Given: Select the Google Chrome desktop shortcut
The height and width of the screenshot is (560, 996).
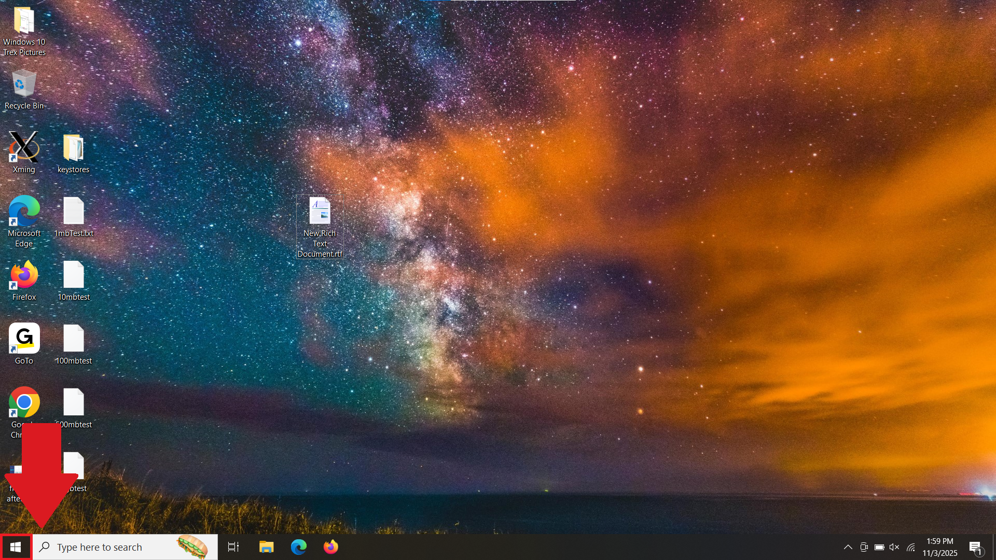Looking at the screenshot, I should point(24,402).
